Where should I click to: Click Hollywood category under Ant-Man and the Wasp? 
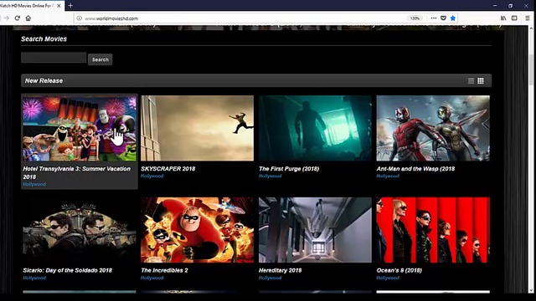(388, 176)
